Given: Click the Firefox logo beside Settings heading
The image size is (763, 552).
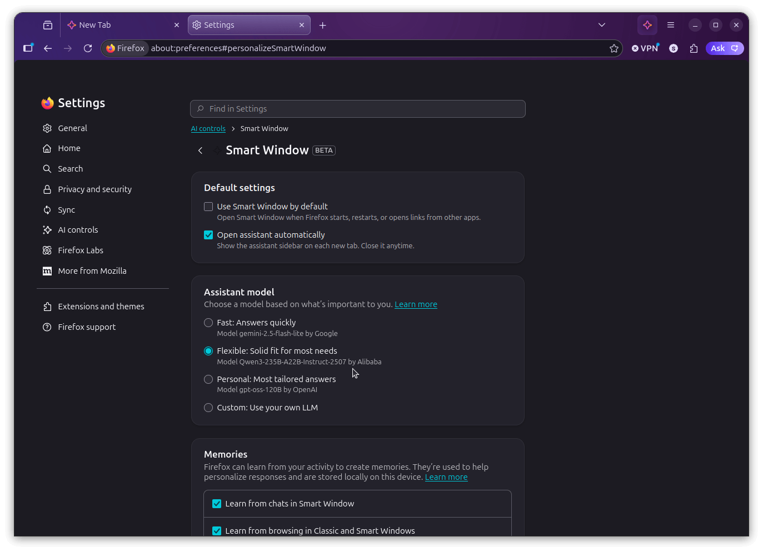Looking at the screenshot, I should 48,103.
